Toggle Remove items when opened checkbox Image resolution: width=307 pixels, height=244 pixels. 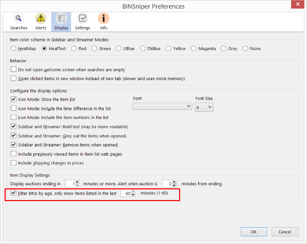pyautogui.click(x=13, y=145)
